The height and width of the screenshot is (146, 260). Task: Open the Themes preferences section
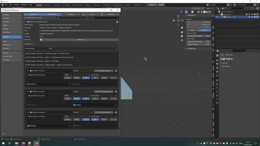pyautogui.click(x=12, y=18)
